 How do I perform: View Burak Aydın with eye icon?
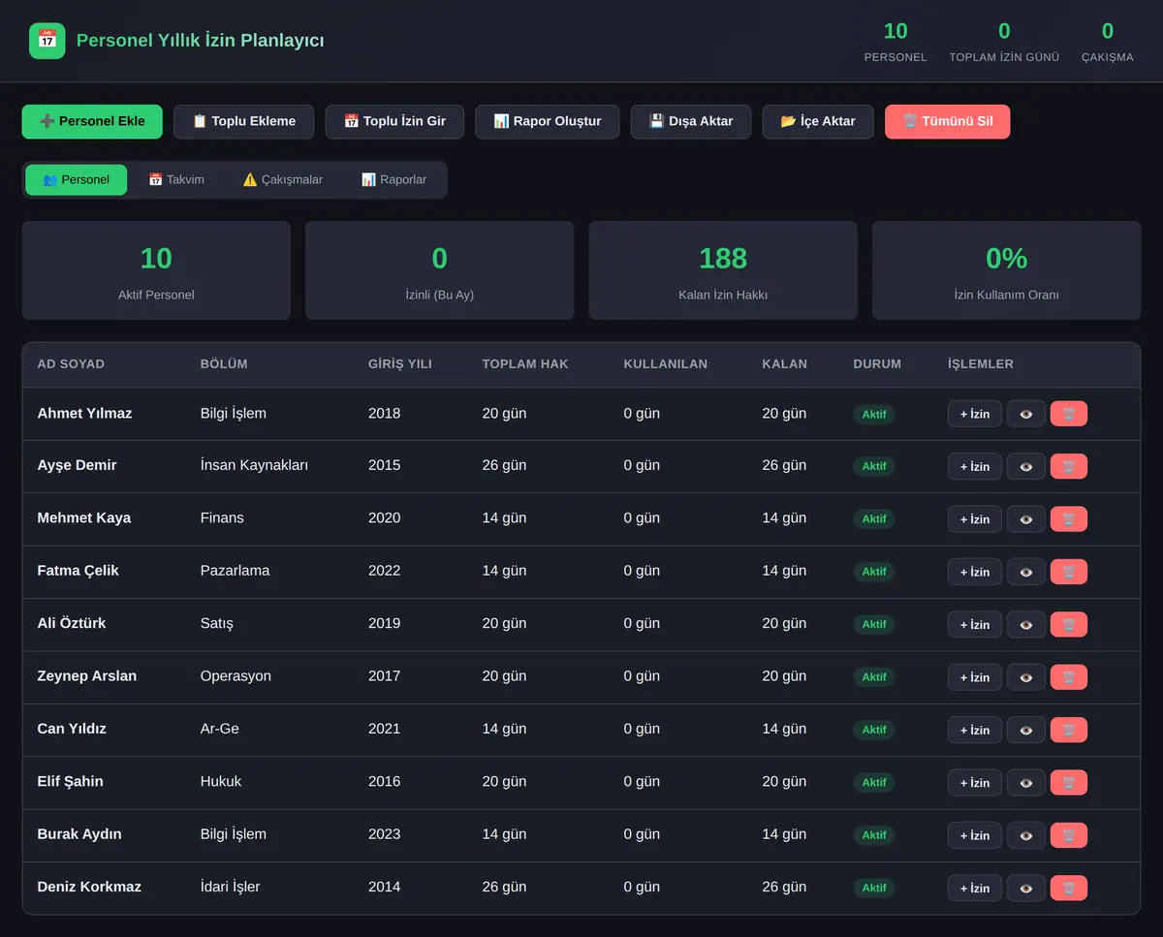pyautogui.click(x=1026, y=835)
